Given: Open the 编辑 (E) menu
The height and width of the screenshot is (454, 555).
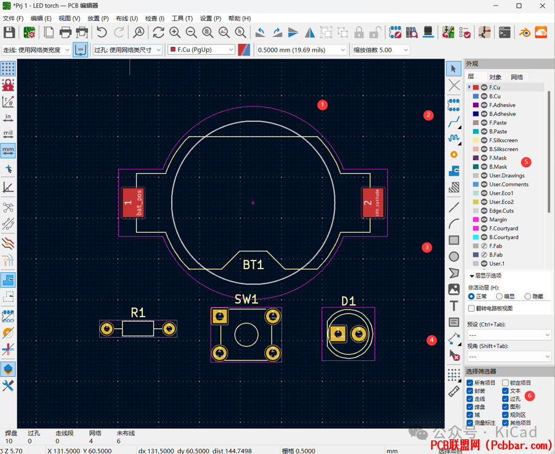Looking at the screenshot, I should 41,18.
